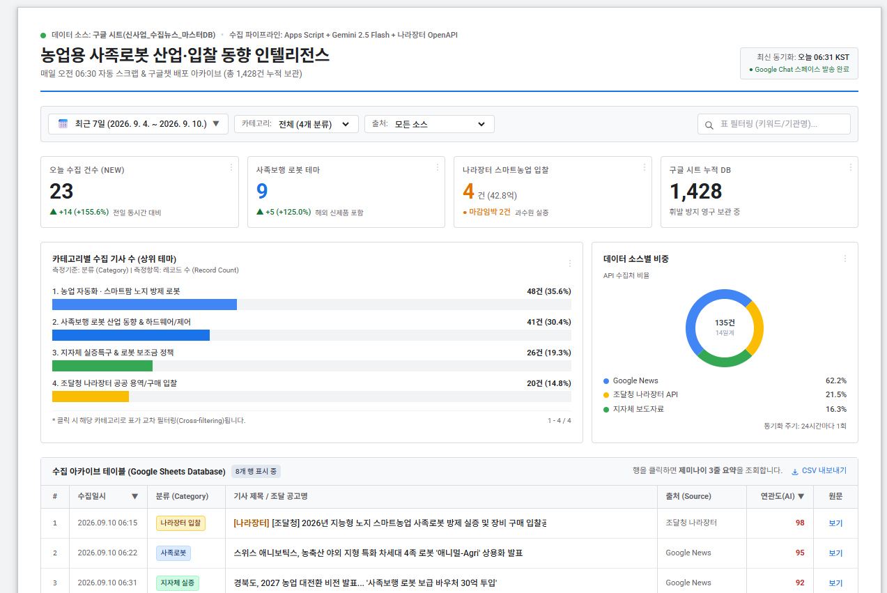Sort by 연관도(AI) column arrow
The image size is (887, 593).
[x=801, y=497]
